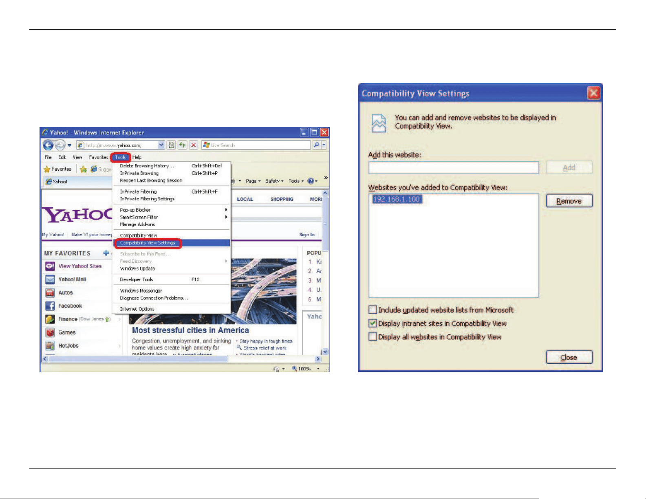Click the SHOPPING link on Yahoo
This screenshot has height=499, width=646.
coord(282,199)
